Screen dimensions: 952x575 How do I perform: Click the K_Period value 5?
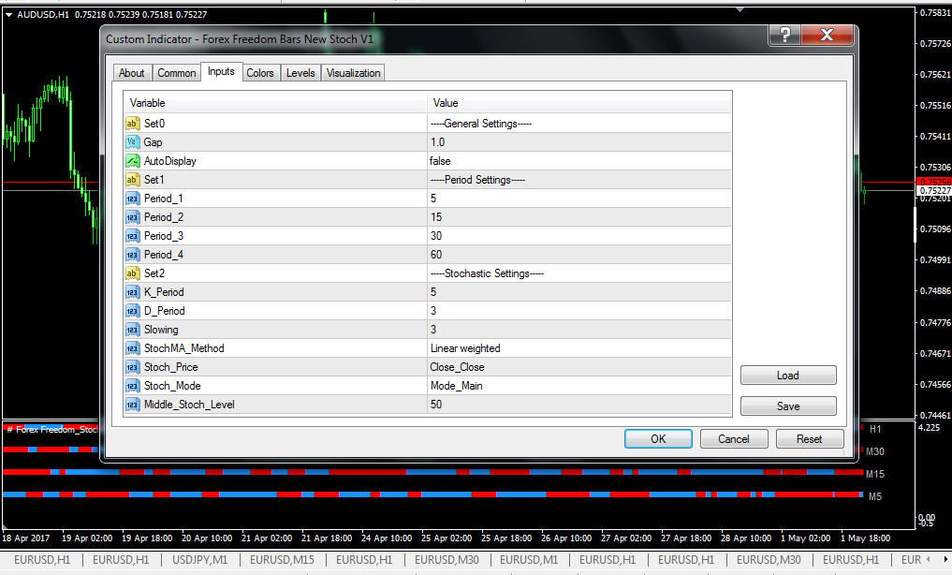(433, 292)
